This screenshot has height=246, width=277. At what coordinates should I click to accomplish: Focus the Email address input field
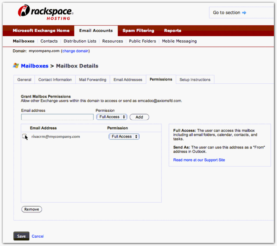coord(57,117)
